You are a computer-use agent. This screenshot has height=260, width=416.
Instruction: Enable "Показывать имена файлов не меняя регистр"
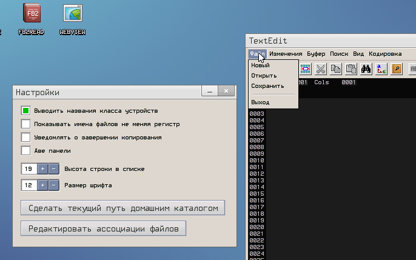(x=25, y=124)
